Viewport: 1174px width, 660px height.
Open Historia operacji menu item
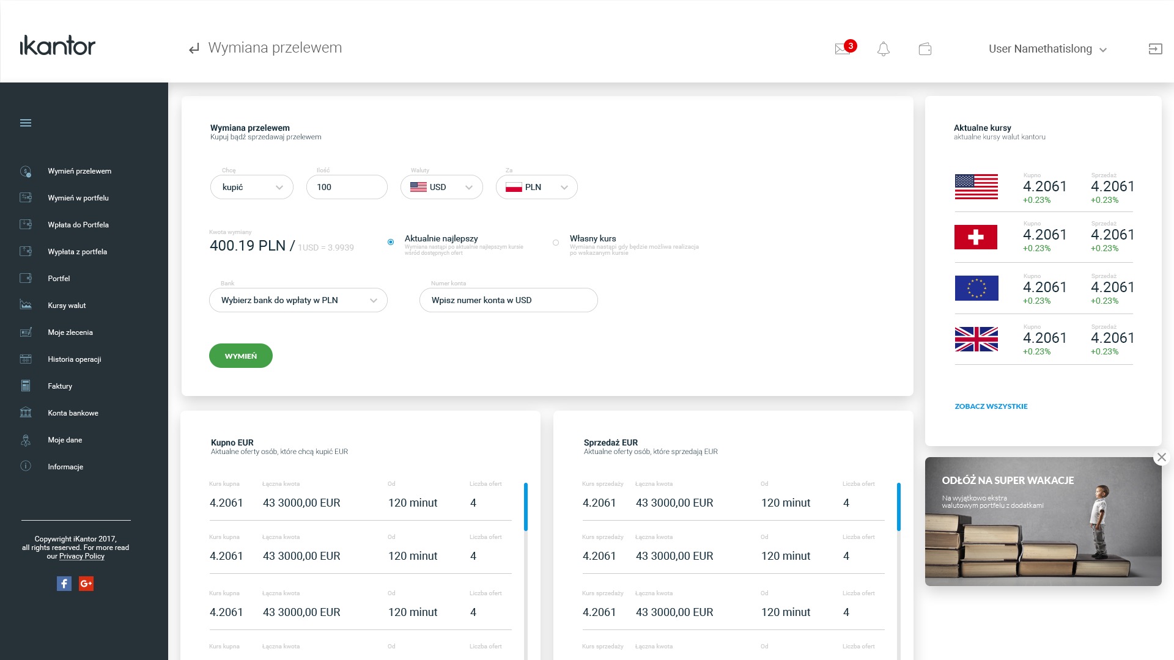75,359
